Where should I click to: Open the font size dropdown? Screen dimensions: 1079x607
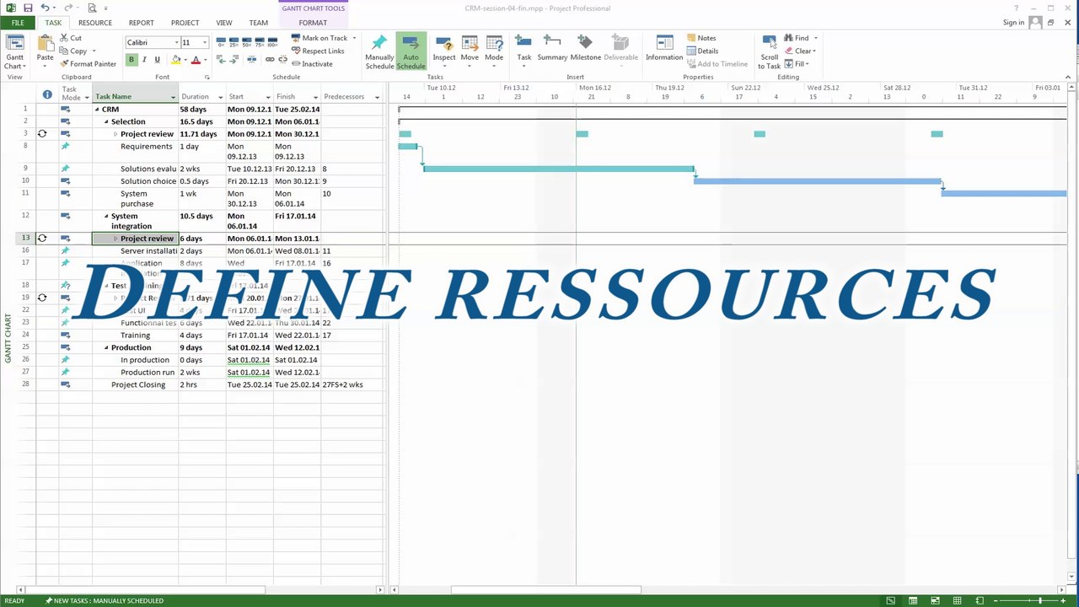tap(204, 42)
